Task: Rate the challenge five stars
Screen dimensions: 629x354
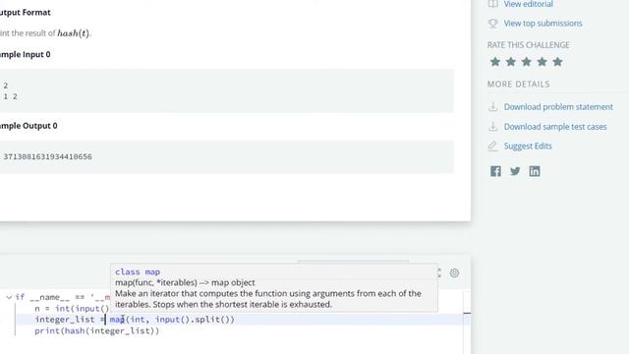Action: (557, 62)
